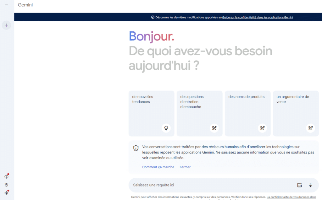Click lightbulb icon on nouvelles tendances card
This screenshot has width=322, height=200.
166,128
